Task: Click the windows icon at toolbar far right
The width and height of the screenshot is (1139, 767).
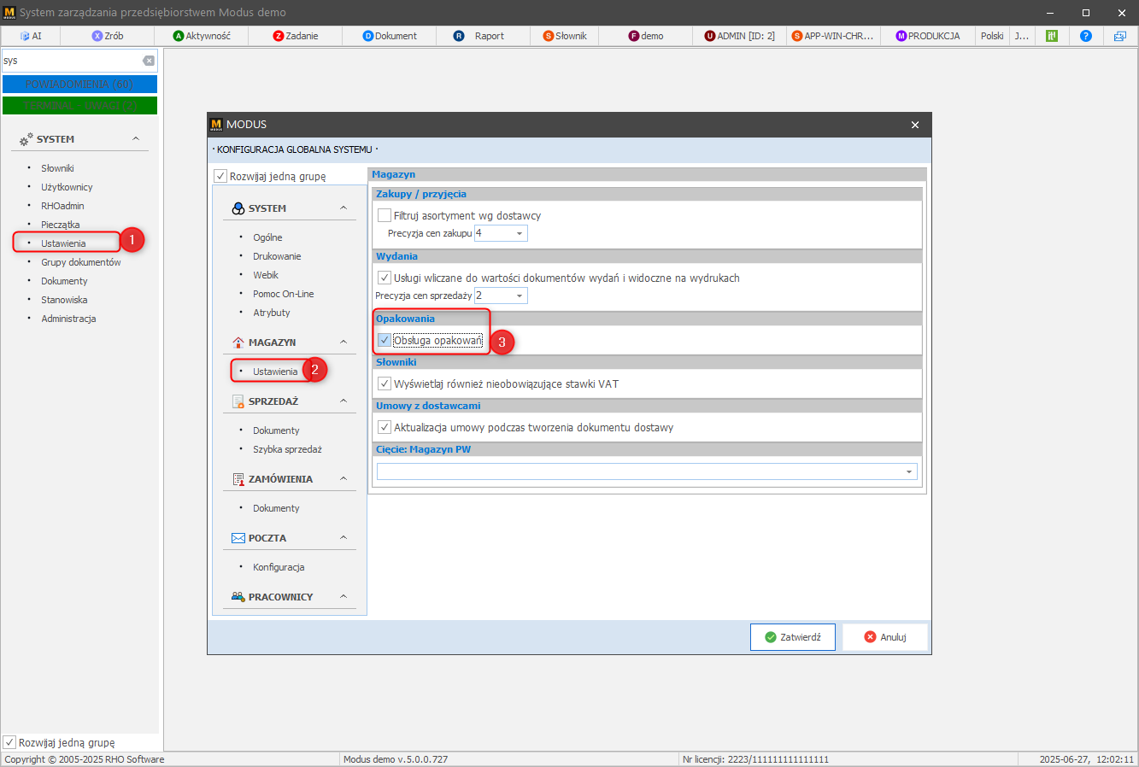Action: [x=1120, y=36]
